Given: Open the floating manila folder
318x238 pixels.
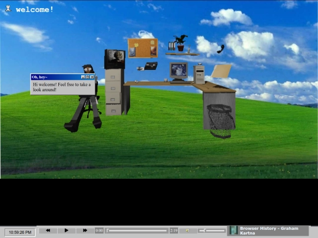Looking at the screenshot, I should point(221,71).
